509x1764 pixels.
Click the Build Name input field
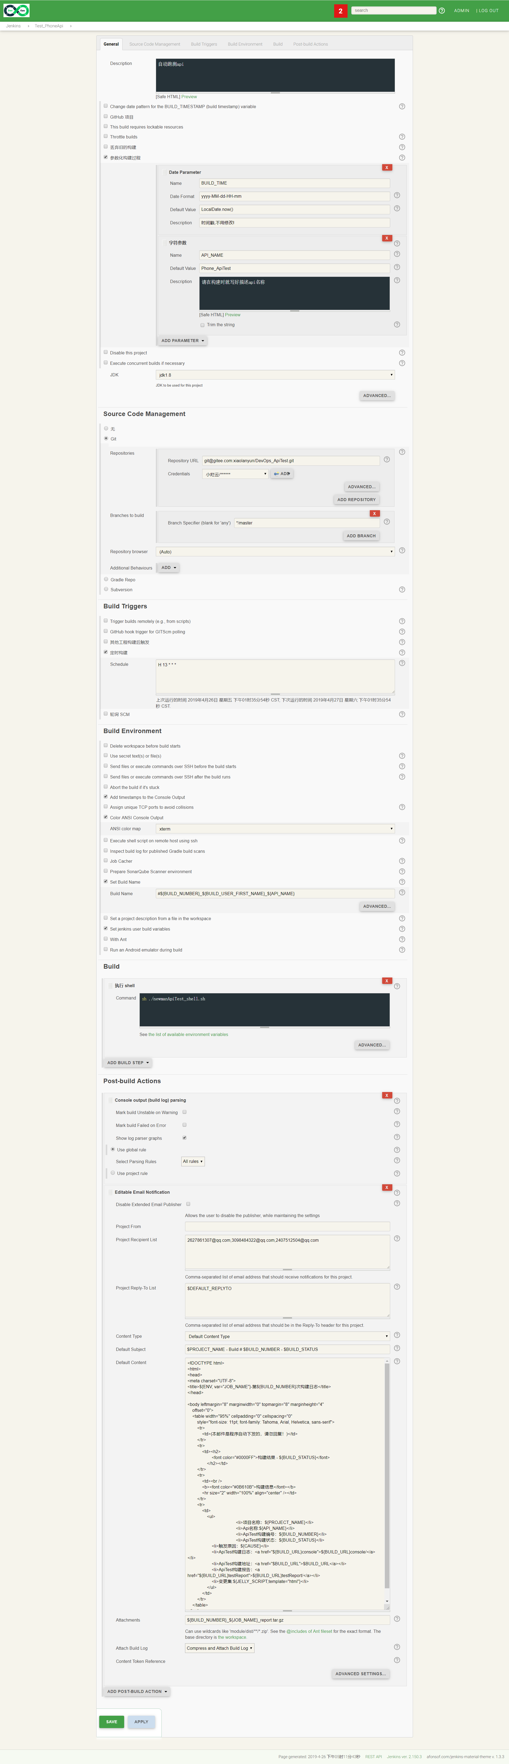(275, 894)
